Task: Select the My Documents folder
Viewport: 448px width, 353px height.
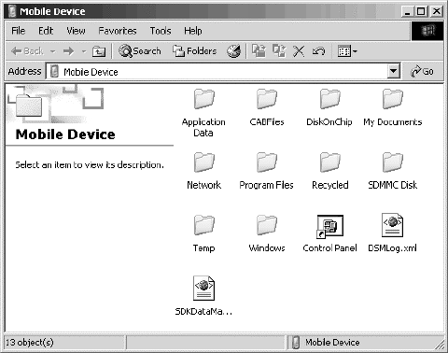Action: (x=393, y=107)
